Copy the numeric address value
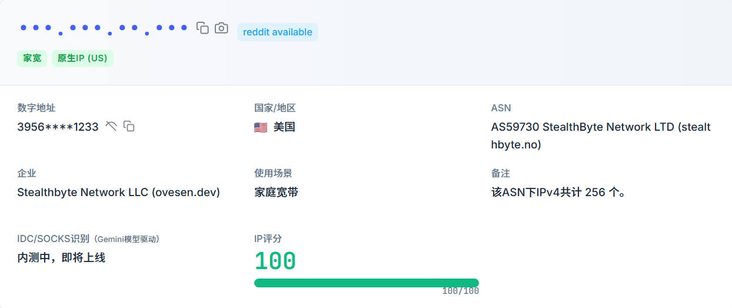Image resolution: width=732 pixels, height=308 pixels. click(x=129, y=126)
